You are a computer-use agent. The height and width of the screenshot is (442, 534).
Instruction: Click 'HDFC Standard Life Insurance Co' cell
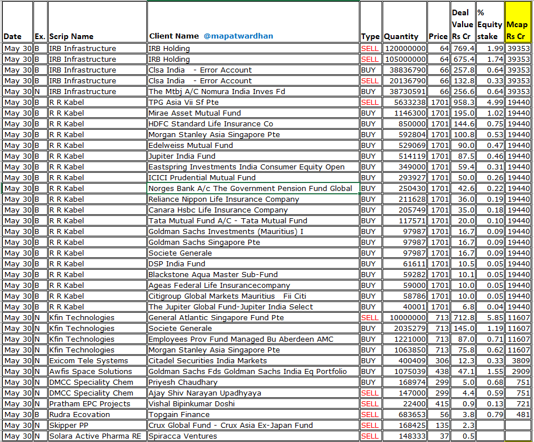click(x=253, y=124)
